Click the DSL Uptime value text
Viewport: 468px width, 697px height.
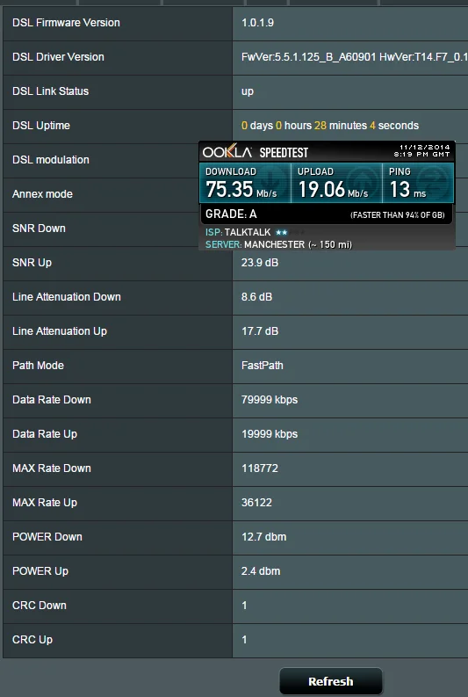point(330,126)
